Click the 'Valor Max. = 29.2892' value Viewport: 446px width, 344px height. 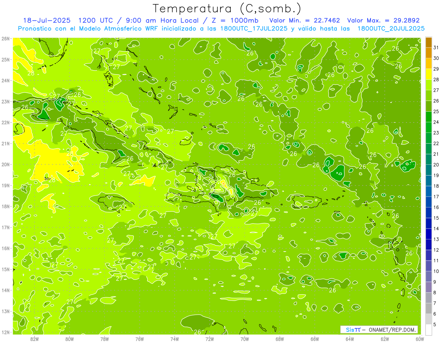point(383,20)
